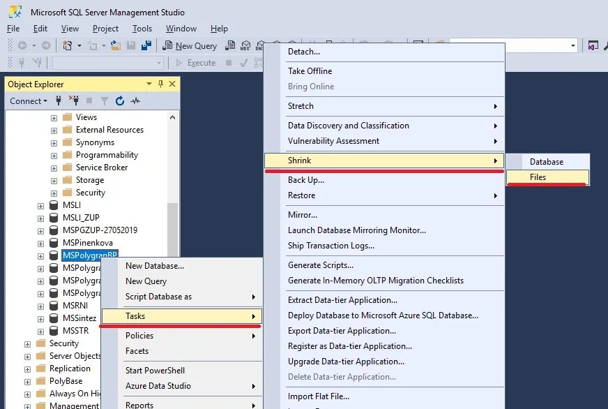
Task: Click the connect plug icon in SQL toolbar
Action: (22, 63)
